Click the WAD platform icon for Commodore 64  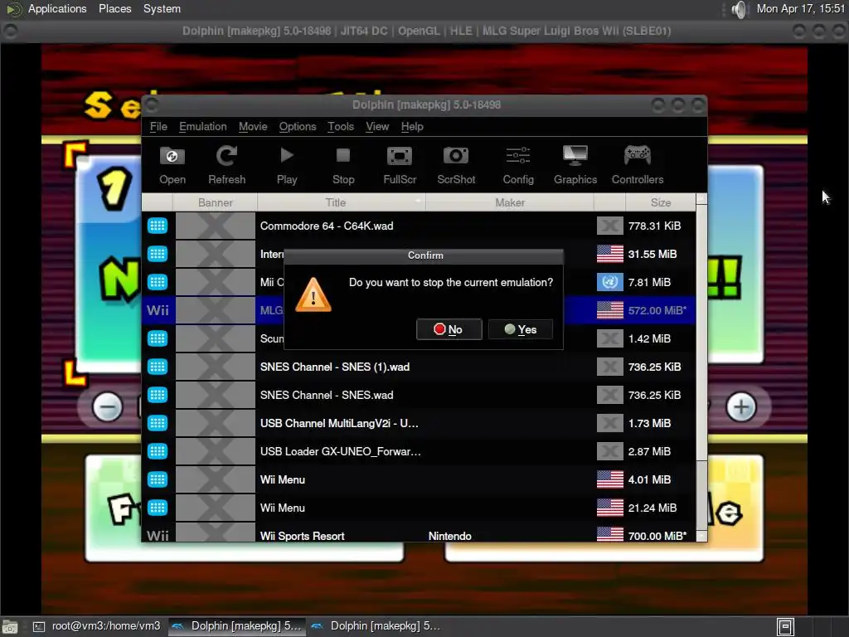click(158, 226)
